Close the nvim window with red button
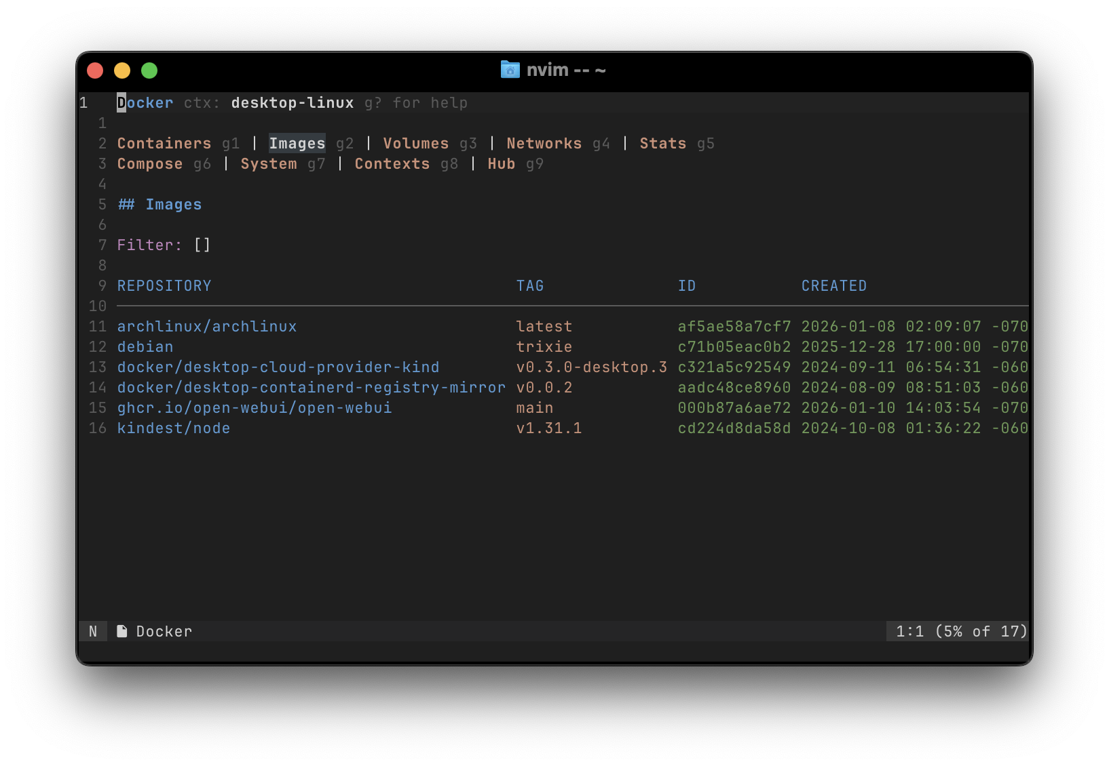1109x766 pixels. coord(95,70)
